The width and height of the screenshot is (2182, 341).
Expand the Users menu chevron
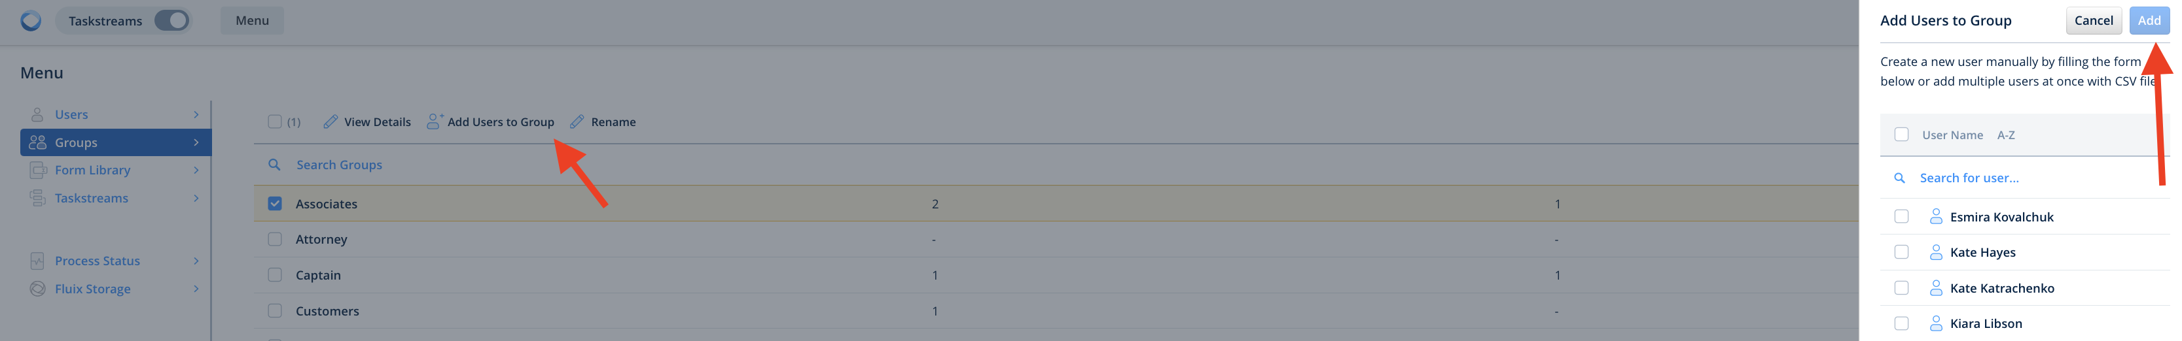(x=196, y=114)
